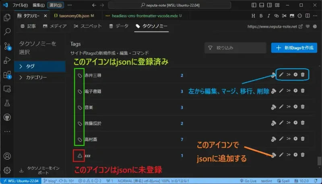This screenshot has height=184, width=322.
Task: Open the ファイル(F) menu
Action: 20,5
